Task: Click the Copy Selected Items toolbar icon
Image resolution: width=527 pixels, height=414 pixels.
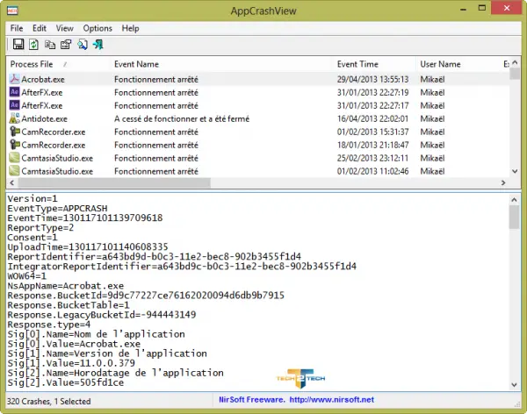Action: [x=50, y=45]
